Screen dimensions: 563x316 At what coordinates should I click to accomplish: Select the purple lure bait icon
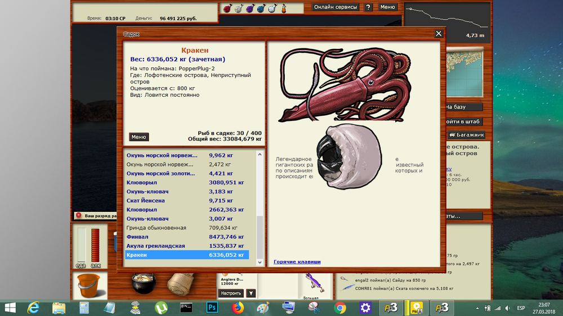[x=315, y=283]
